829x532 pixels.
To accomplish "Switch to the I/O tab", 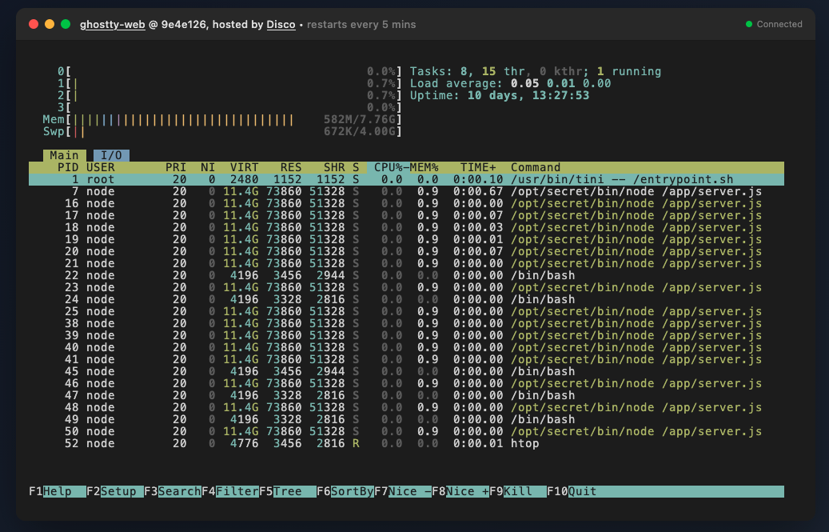I will click(112, 155).
